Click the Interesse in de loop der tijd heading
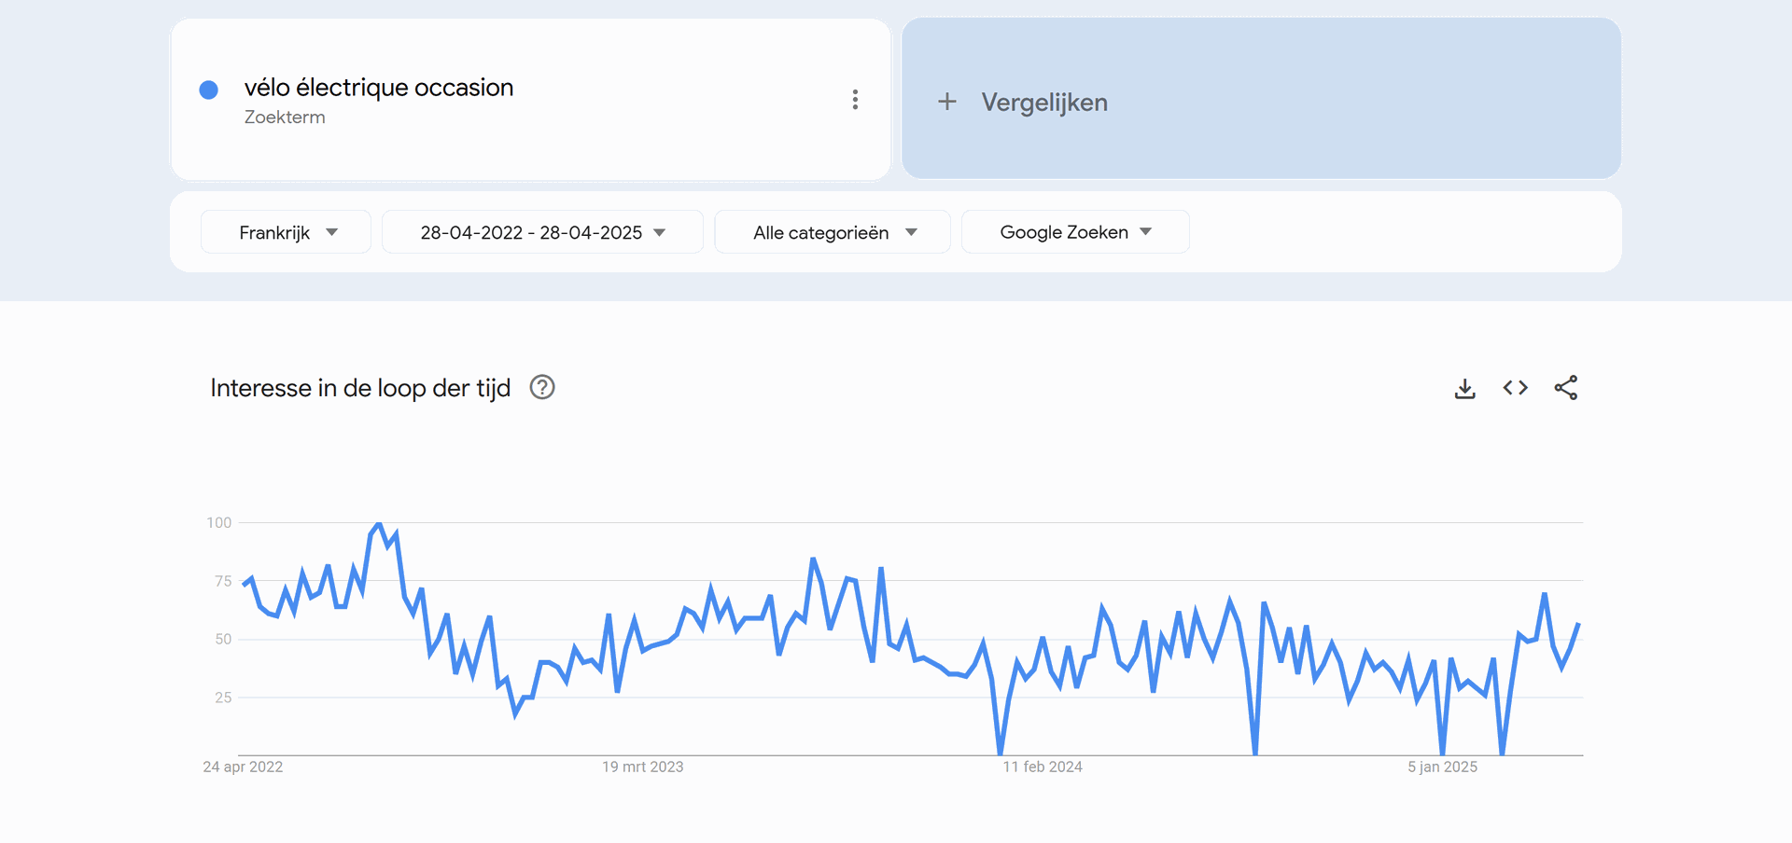The width and height of the screenshot is (1792, 843). (x=360, y=388)
